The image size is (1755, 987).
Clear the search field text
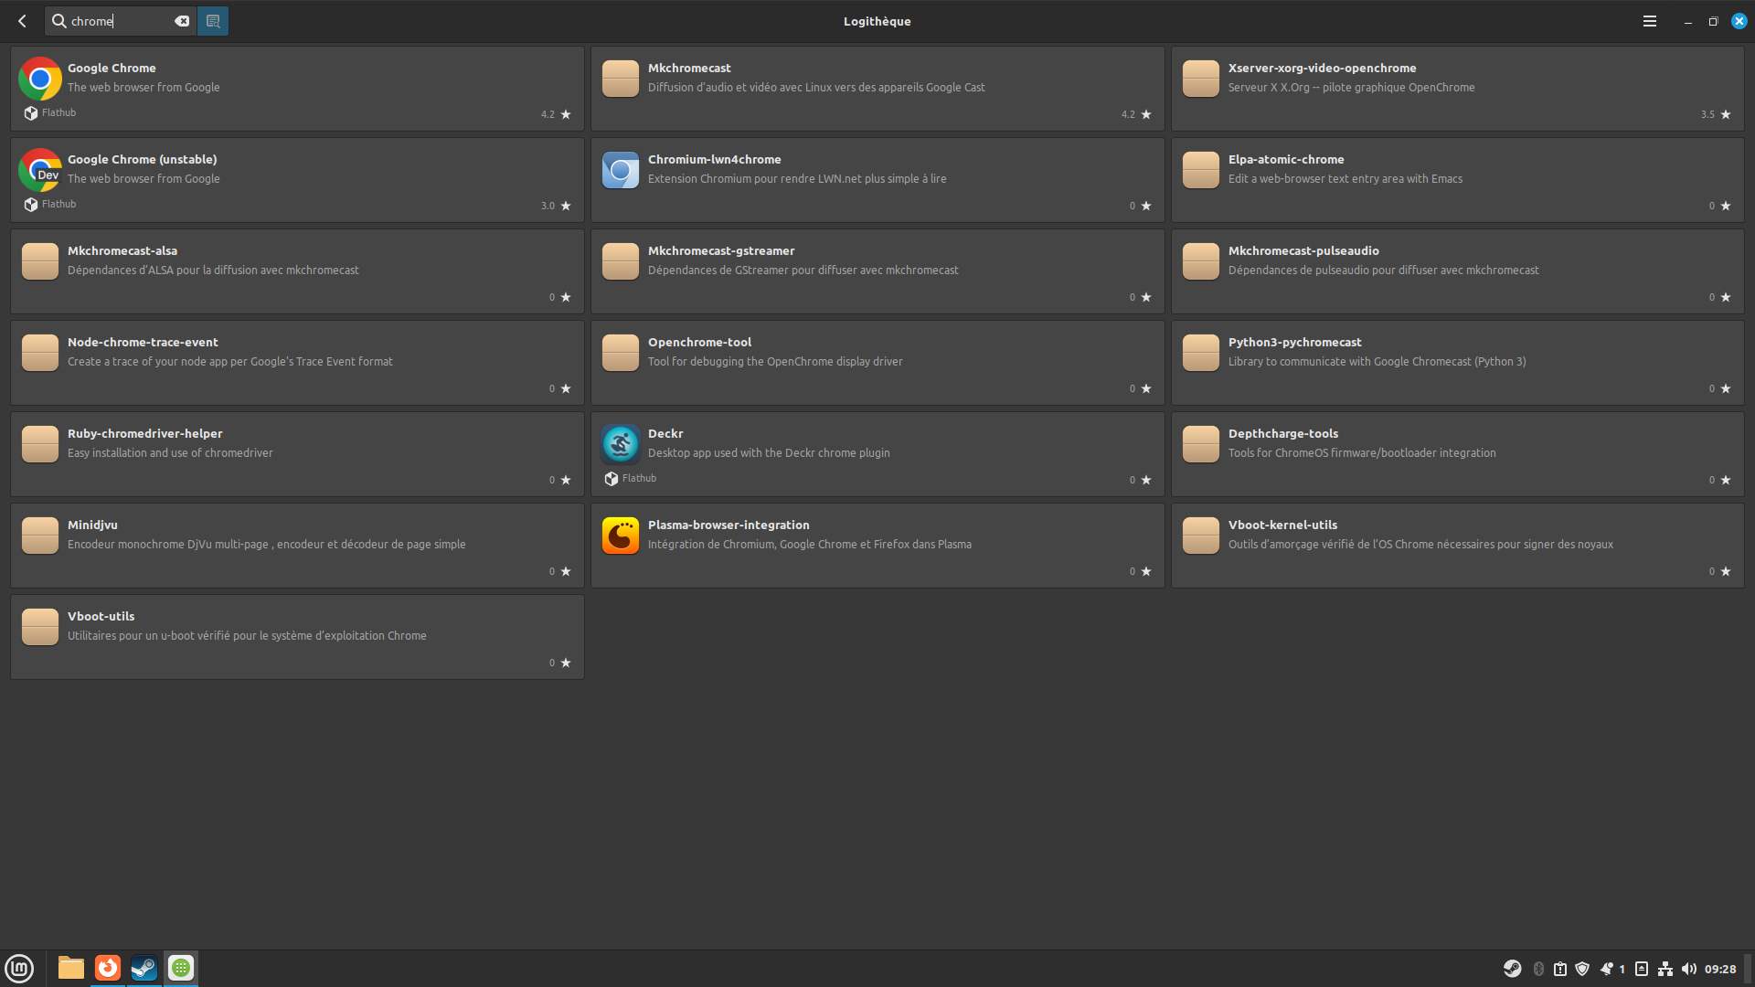[x=182, y=21]
